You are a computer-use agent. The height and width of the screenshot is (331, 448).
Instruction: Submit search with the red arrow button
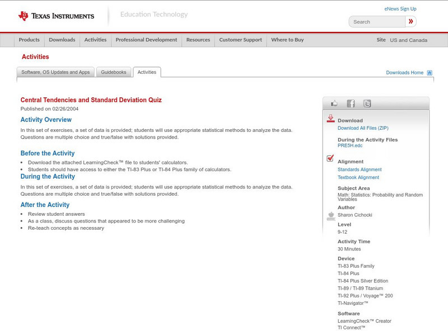(410, 21)
